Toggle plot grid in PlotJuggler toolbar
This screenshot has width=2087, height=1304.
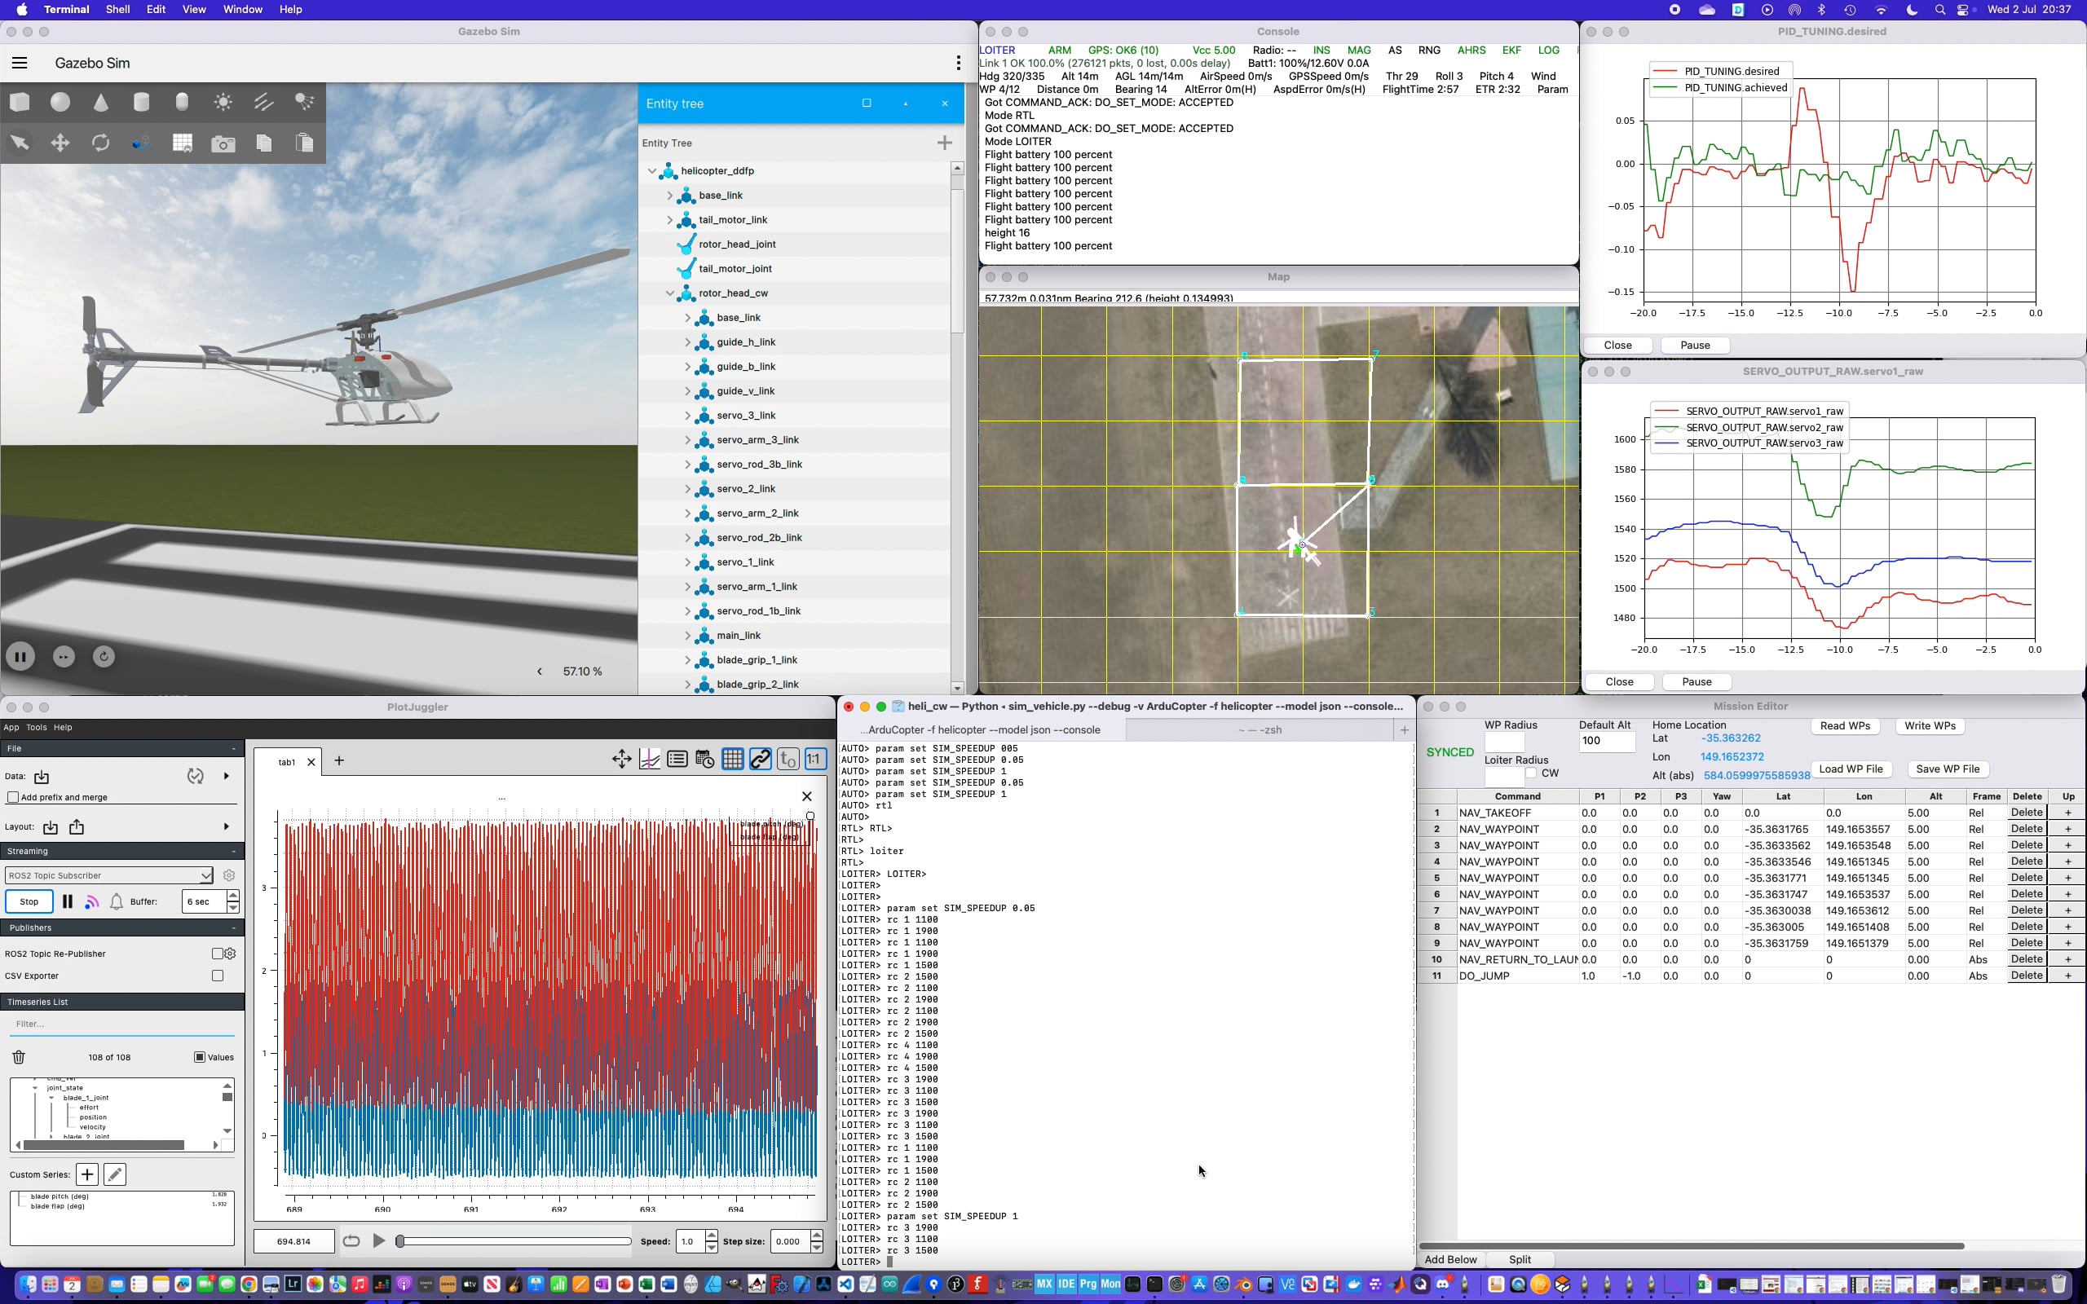tap(733, 759)
